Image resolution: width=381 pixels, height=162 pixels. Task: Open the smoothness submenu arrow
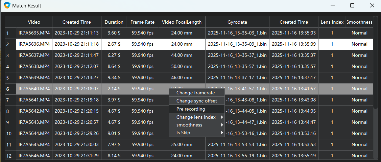222,125
